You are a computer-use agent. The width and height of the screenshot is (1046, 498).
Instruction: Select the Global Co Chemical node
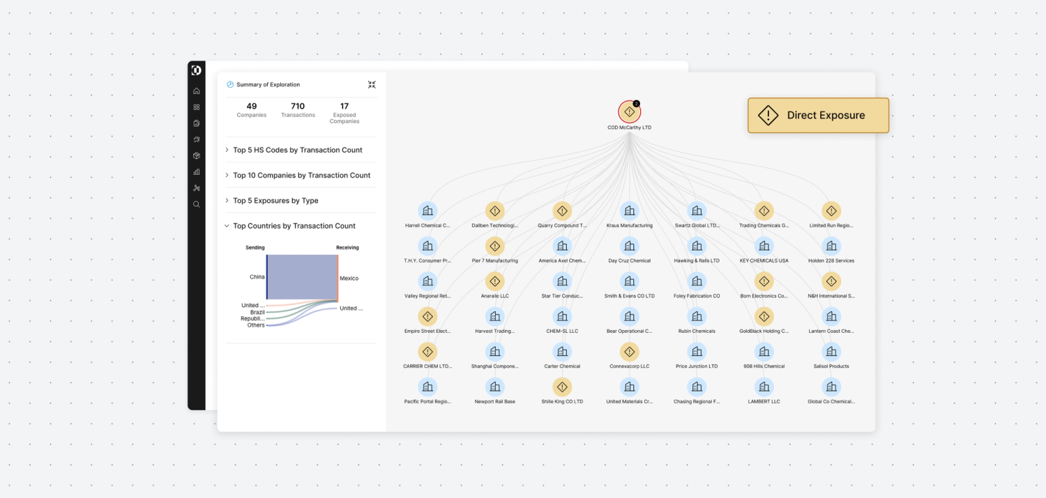click(831, 387)
